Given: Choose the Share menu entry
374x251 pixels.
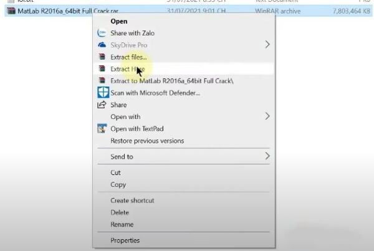Looking at the screenshot, I should click(x=118, y=105).
